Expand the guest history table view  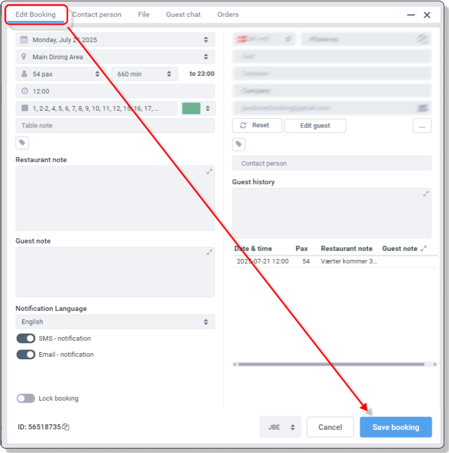(x=424, y=248)
